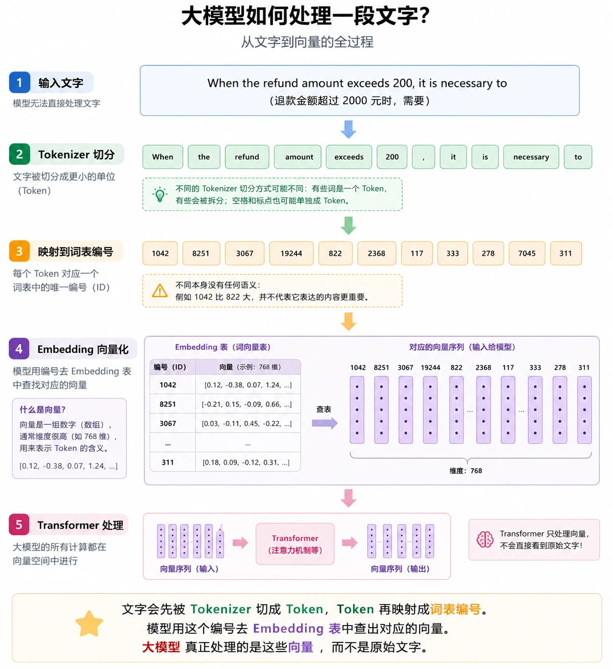Viewport: 612px width, 670px height.
Task: Click the orange 3067 ID chip
Action: point(245,253)
